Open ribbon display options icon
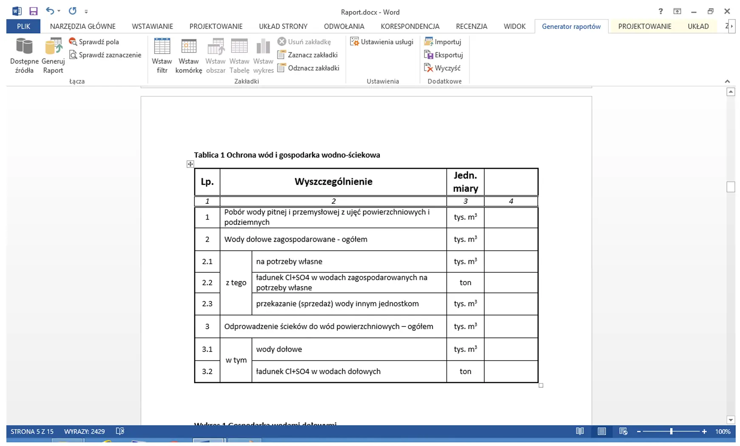 tap(677, 11)
